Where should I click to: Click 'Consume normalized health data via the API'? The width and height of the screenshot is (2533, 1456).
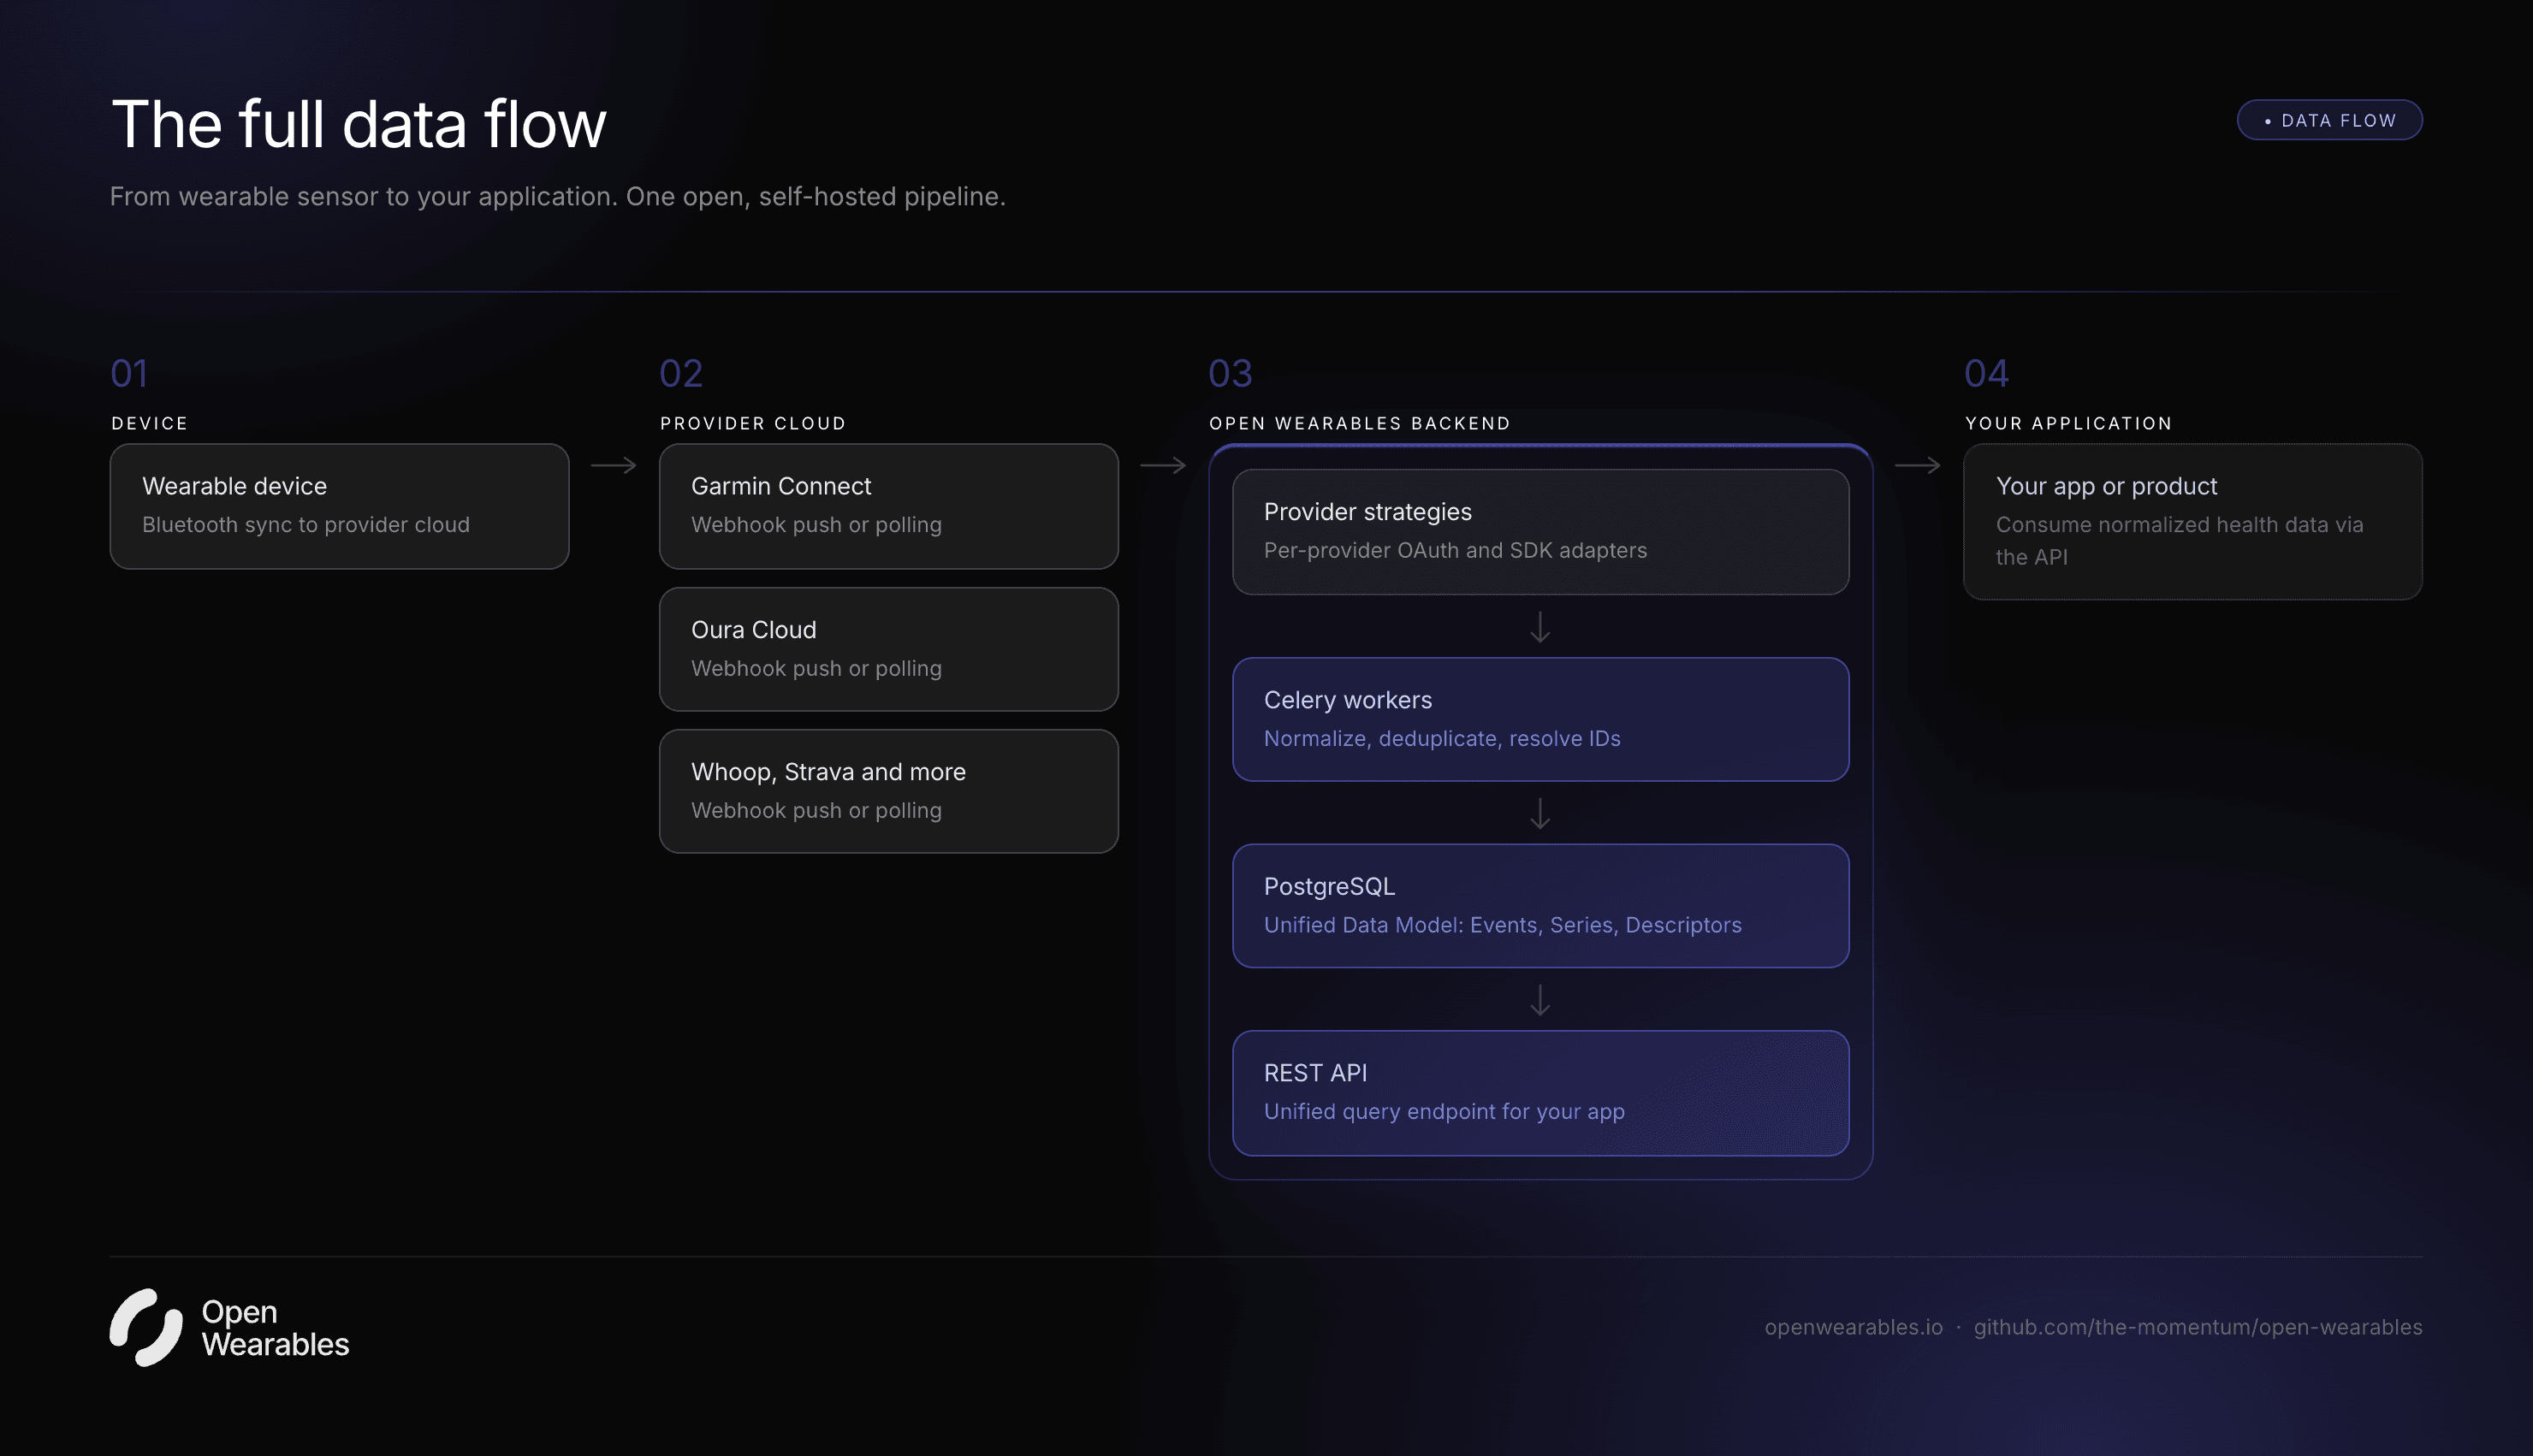[2180, 540]
